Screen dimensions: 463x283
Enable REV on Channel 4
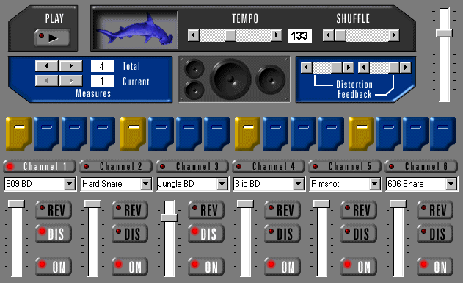[x=282, y=210]
